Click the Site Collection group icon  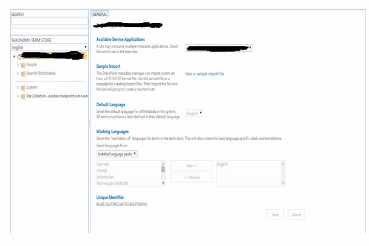23,96
